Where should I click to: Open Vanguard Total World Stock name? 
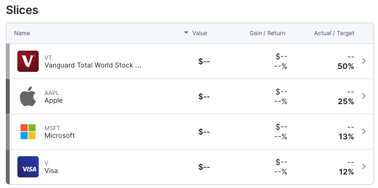[93, 65]
